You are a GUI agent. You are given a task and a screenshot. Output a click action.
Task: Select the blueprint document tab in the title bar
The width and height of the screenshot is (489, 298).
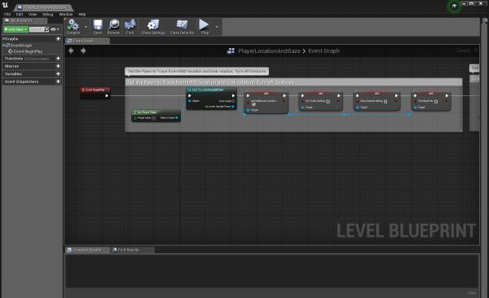44,7
